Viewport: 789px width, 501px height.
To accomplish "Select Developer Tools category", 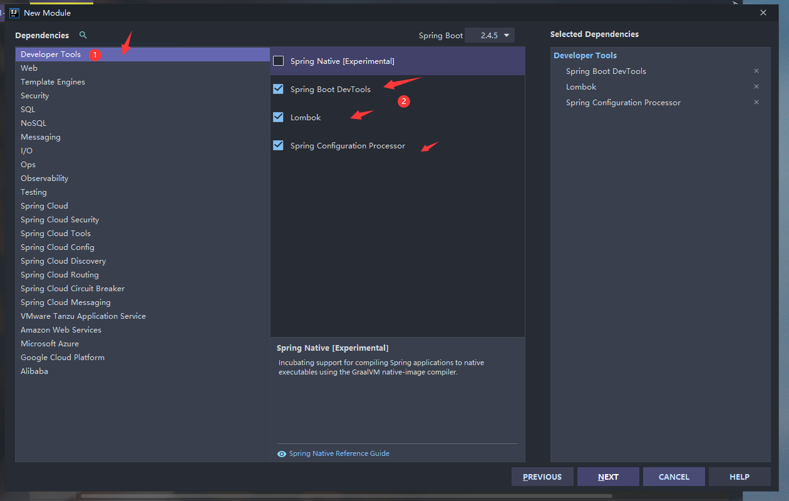I will pos(143,54).
